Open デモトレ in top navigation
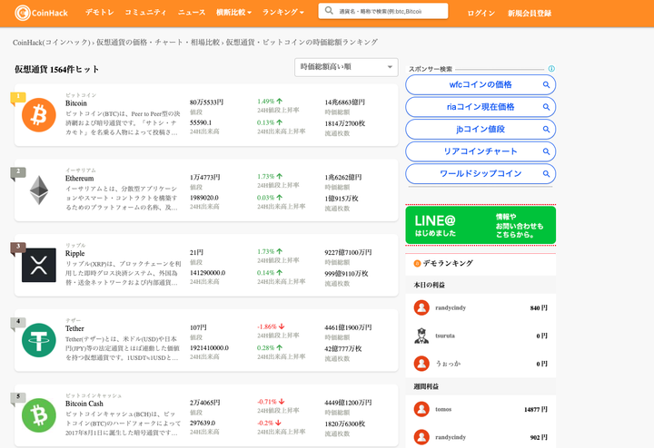The width and height of the screenshot is (654, 448). click(x=100, y=13)
